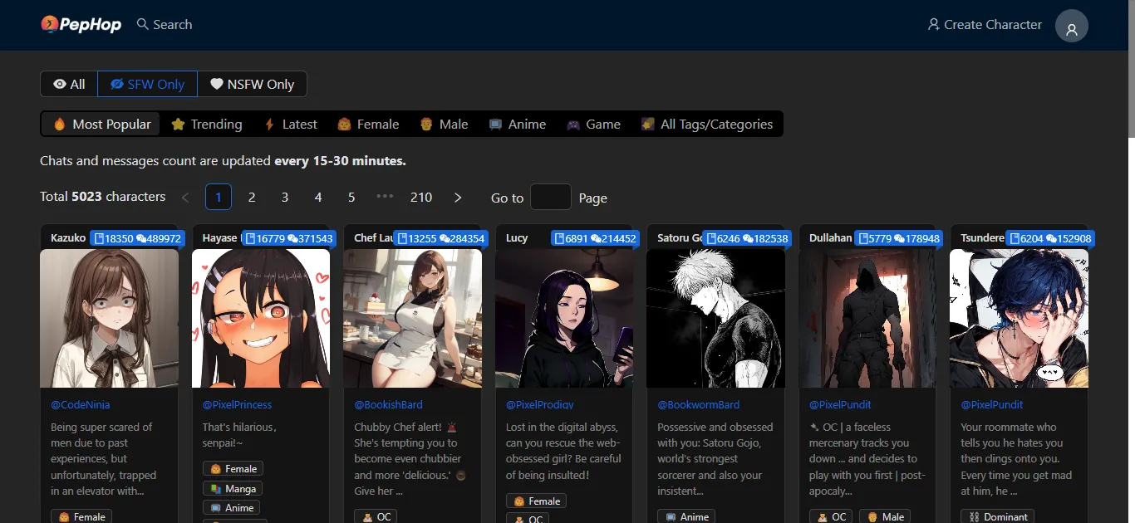Open search with the magnifier icon

(141, 24)
